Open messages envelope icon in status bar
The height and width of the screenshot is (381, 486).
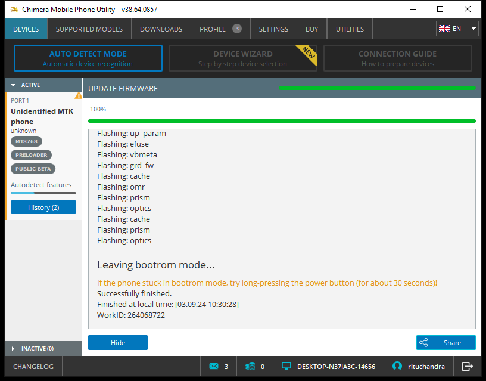(214, 367)
